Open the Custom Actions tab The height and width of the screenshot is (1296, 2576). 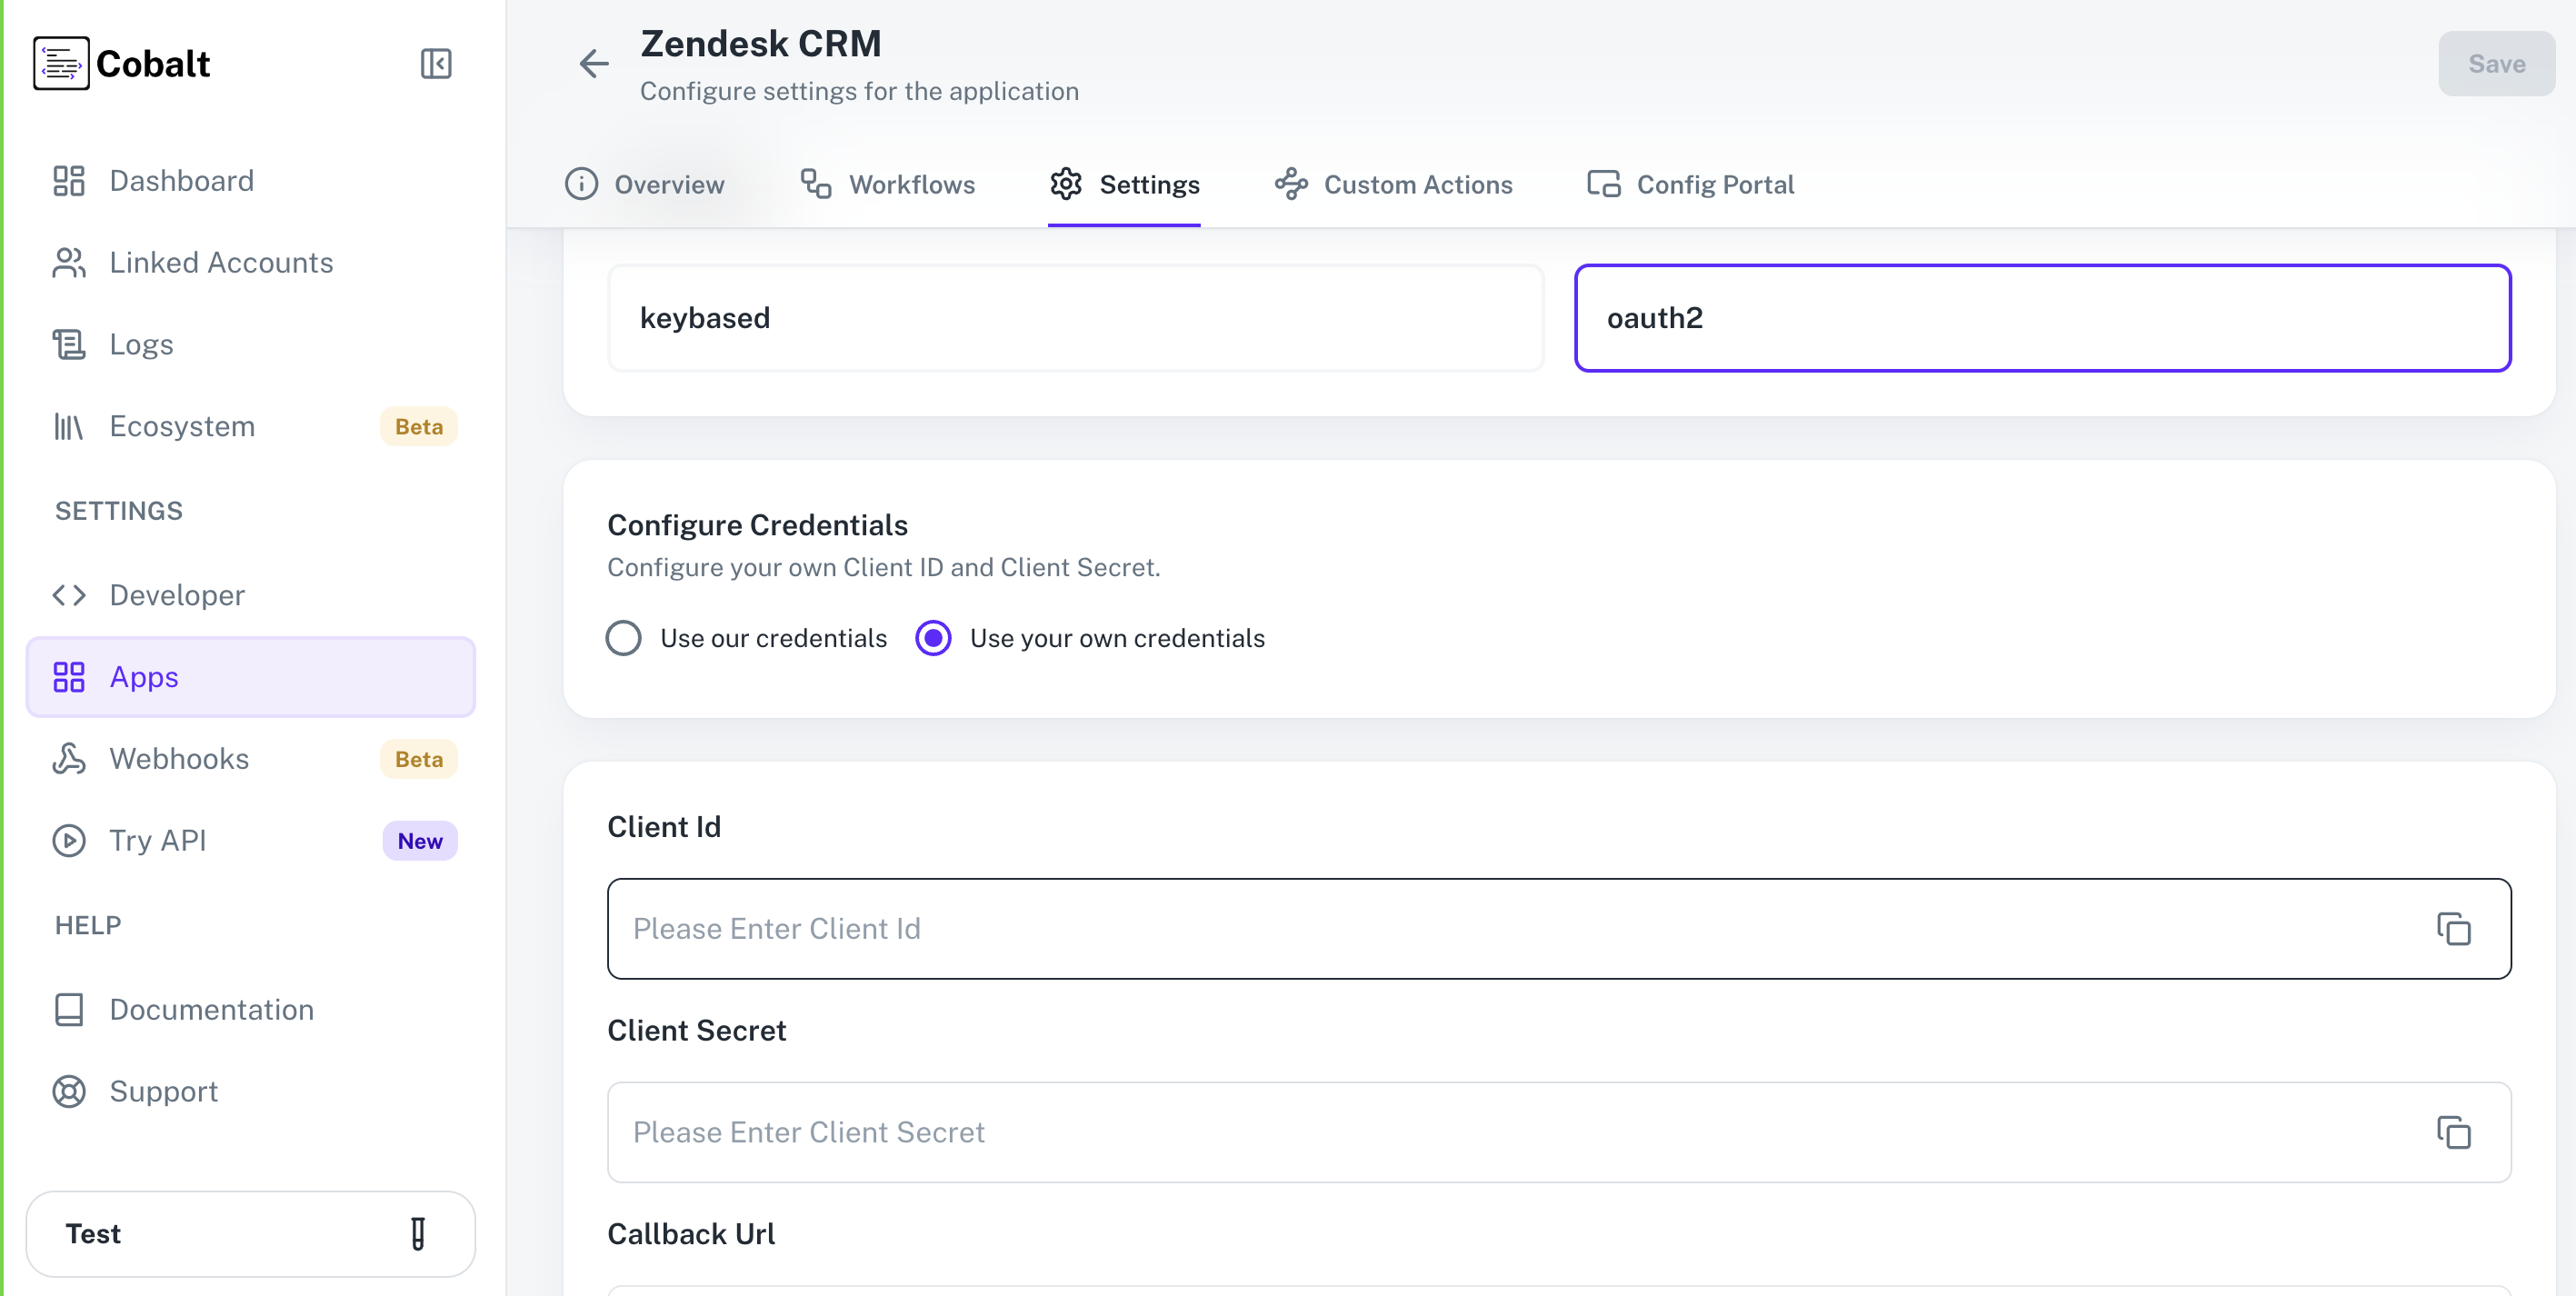click(1393, 184)
